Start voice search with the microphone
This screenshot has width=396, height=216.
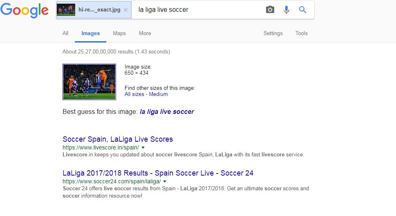(286, 10)
